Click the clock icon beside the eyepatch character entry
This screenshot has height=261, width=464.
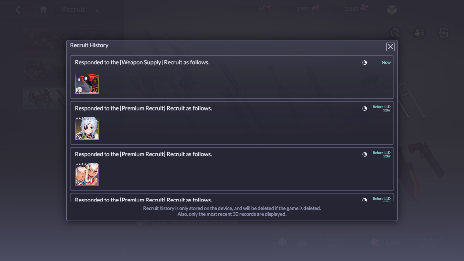pyautogui.click(x=365, y=108)
